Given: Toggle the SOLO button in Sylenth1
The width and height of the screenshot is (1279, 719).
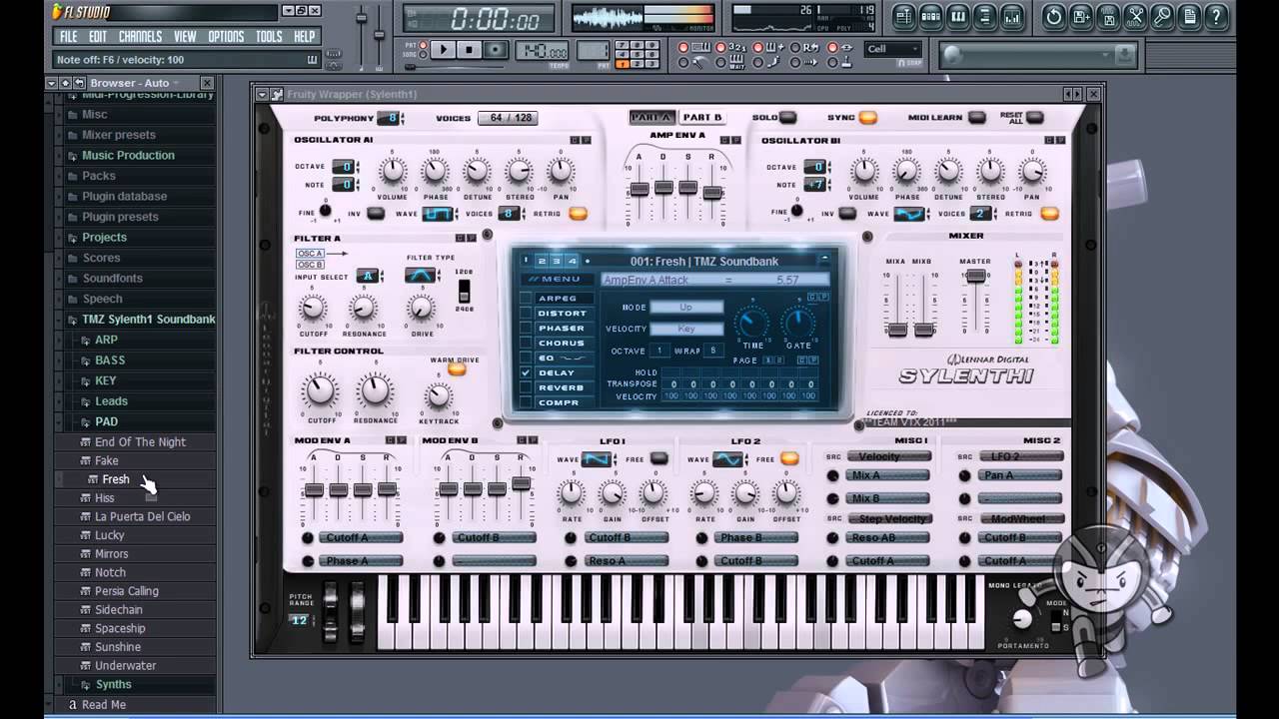Looking at the screenshot, I should tap(788, 118).
